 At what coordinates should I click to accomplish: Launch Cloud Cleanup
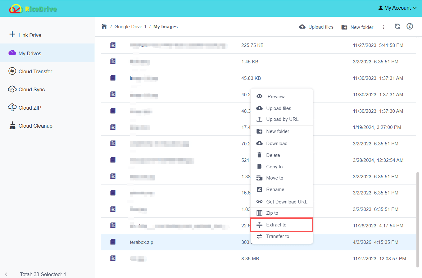[x=35, y=125]
